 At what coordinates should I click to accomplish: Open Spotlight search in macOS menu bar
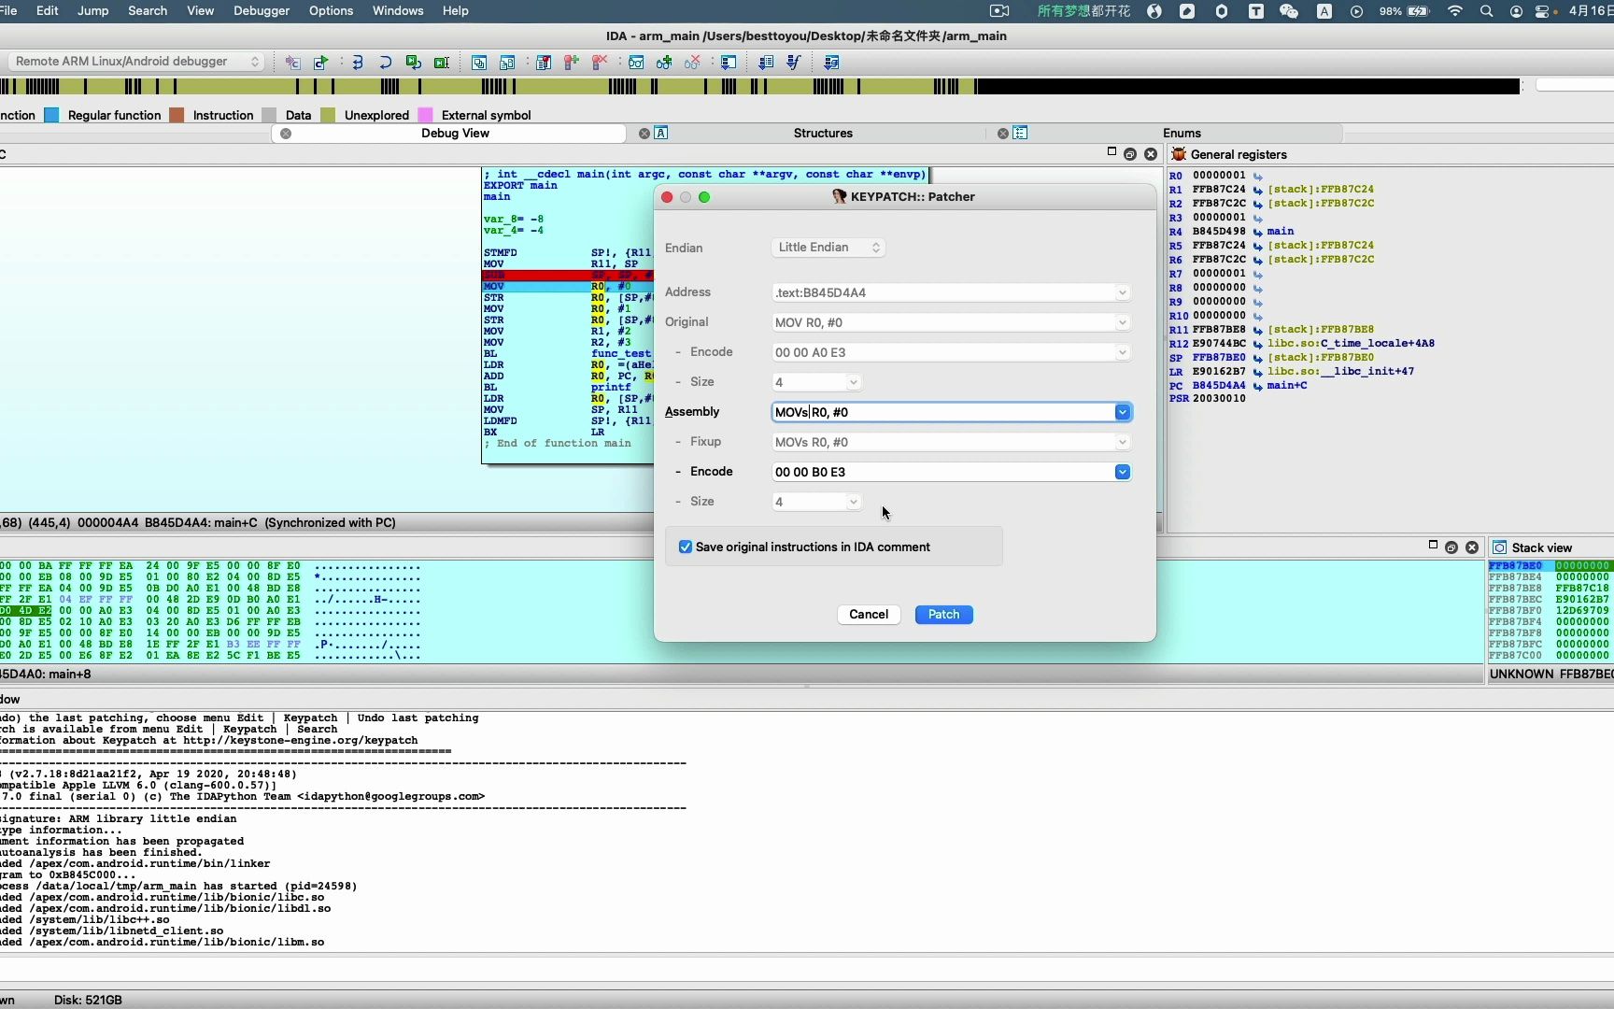click(x=1486, y=11)
